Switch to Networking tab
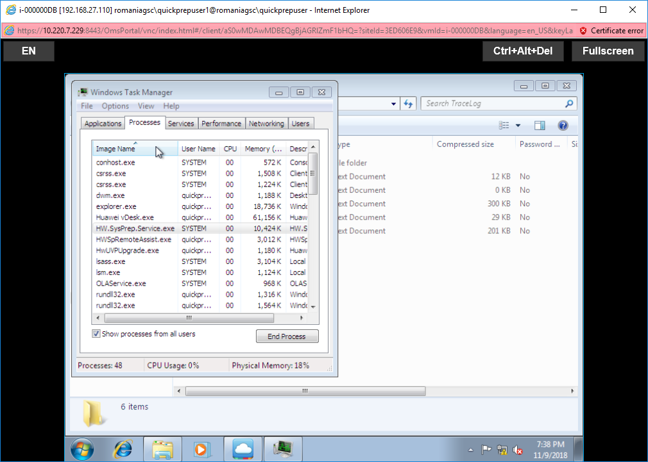 pos(266,124)
